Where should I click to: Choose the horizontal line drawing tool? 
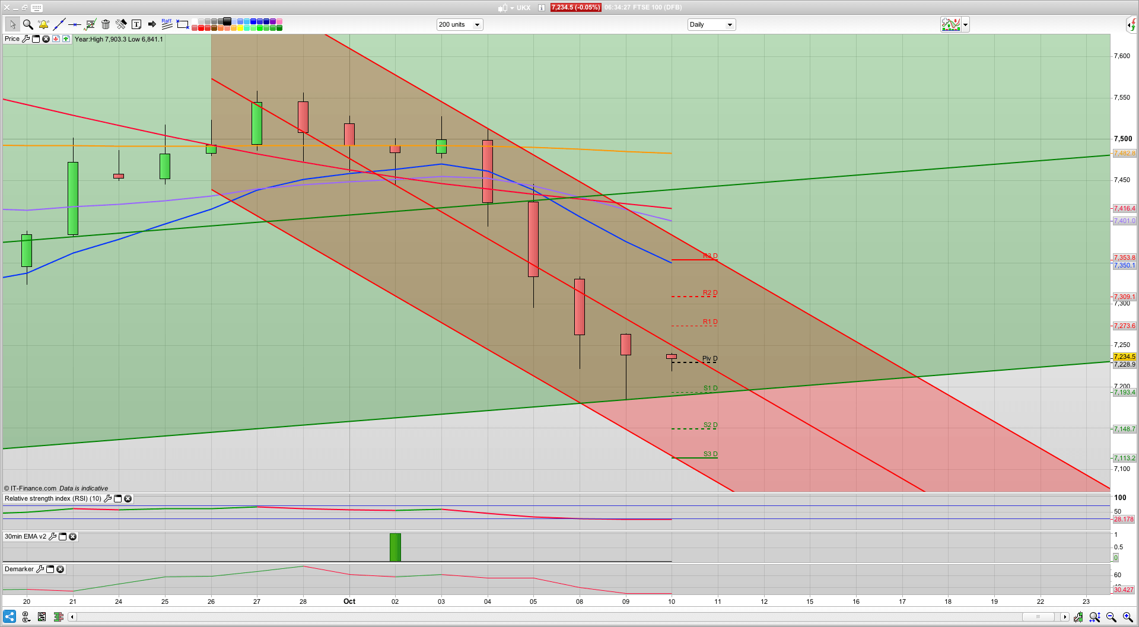click(x=74, y=24)
